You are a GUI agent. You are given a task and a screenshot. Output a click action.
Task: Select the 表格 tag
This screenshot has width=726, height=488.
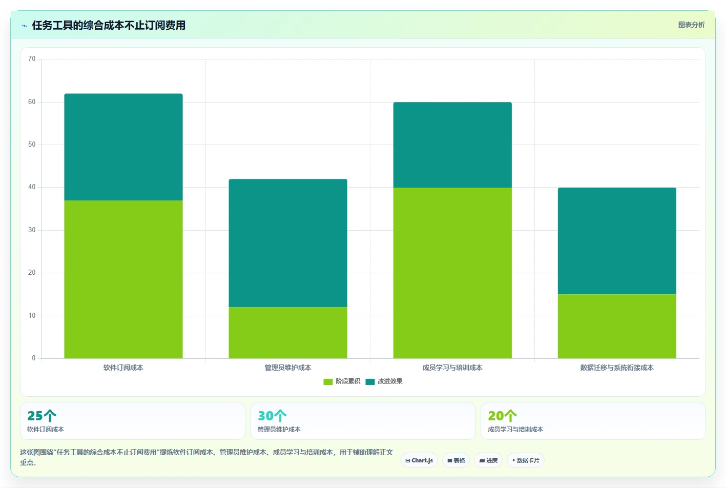[456, 460]
